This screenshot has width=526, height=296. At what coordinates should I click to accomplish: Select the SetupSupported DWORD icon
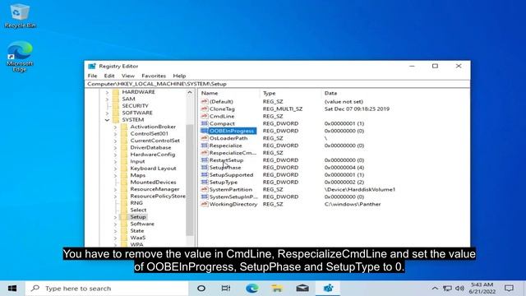(205, 174)
